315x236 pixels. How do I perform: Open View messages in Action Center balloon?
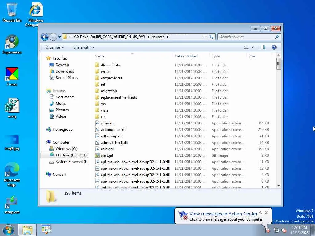(223, 214)
